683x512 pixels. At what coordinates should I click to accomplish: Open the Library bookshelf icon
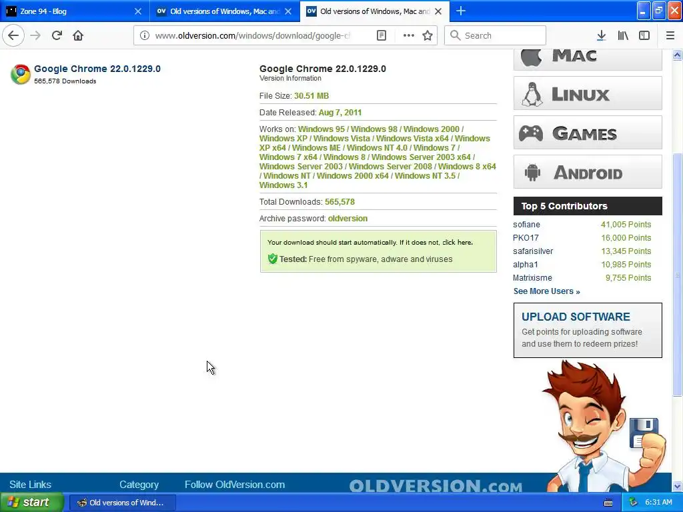tap(623, 35)
